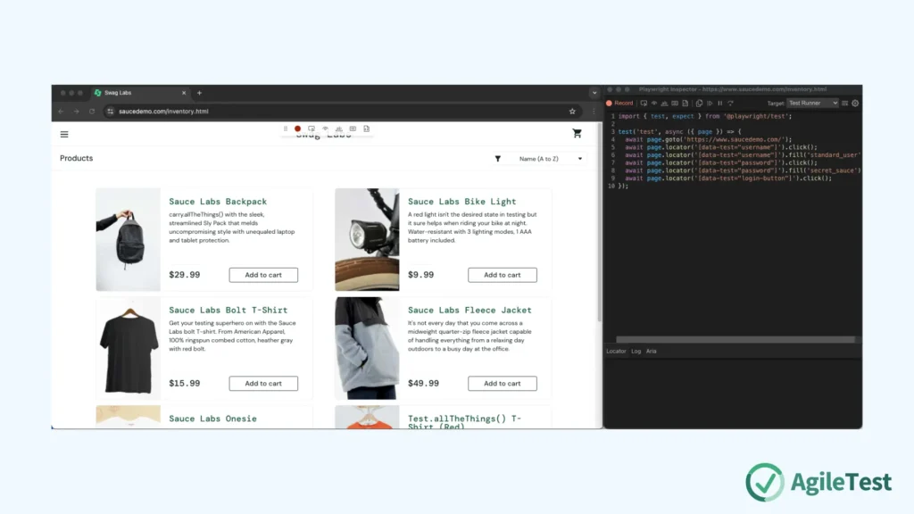Open the hamburger menu in Swag Labs
This screenshot has height=514, width=914.
click(64, 135)
